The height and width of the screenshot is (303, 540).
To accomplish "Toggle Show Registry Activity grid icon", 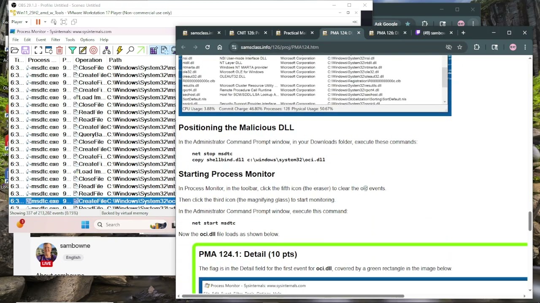I will pyautogui.click(x=154, y=50).
